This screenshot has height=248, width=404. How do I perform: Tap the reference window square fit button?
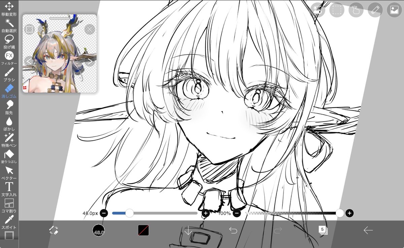click(30, 30)
